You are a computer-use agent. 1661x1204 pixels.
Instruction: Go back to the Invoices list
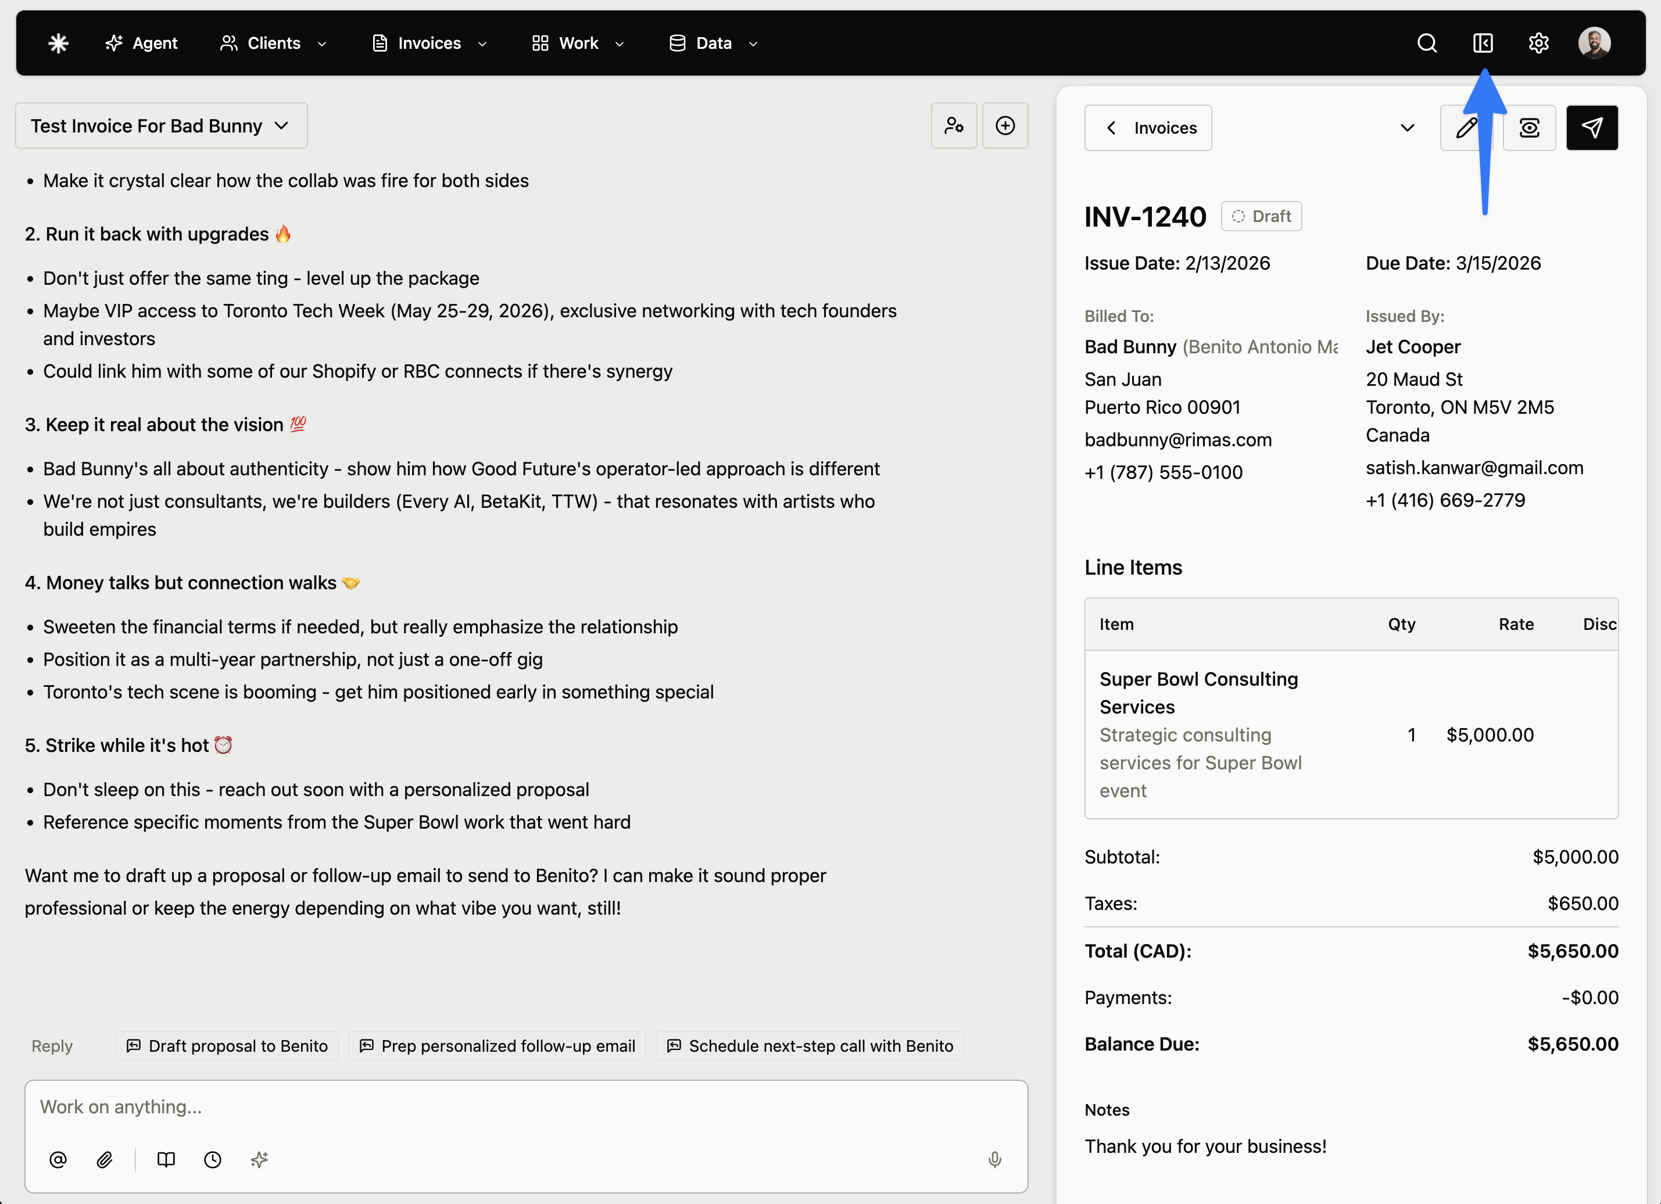[1148, 127]
